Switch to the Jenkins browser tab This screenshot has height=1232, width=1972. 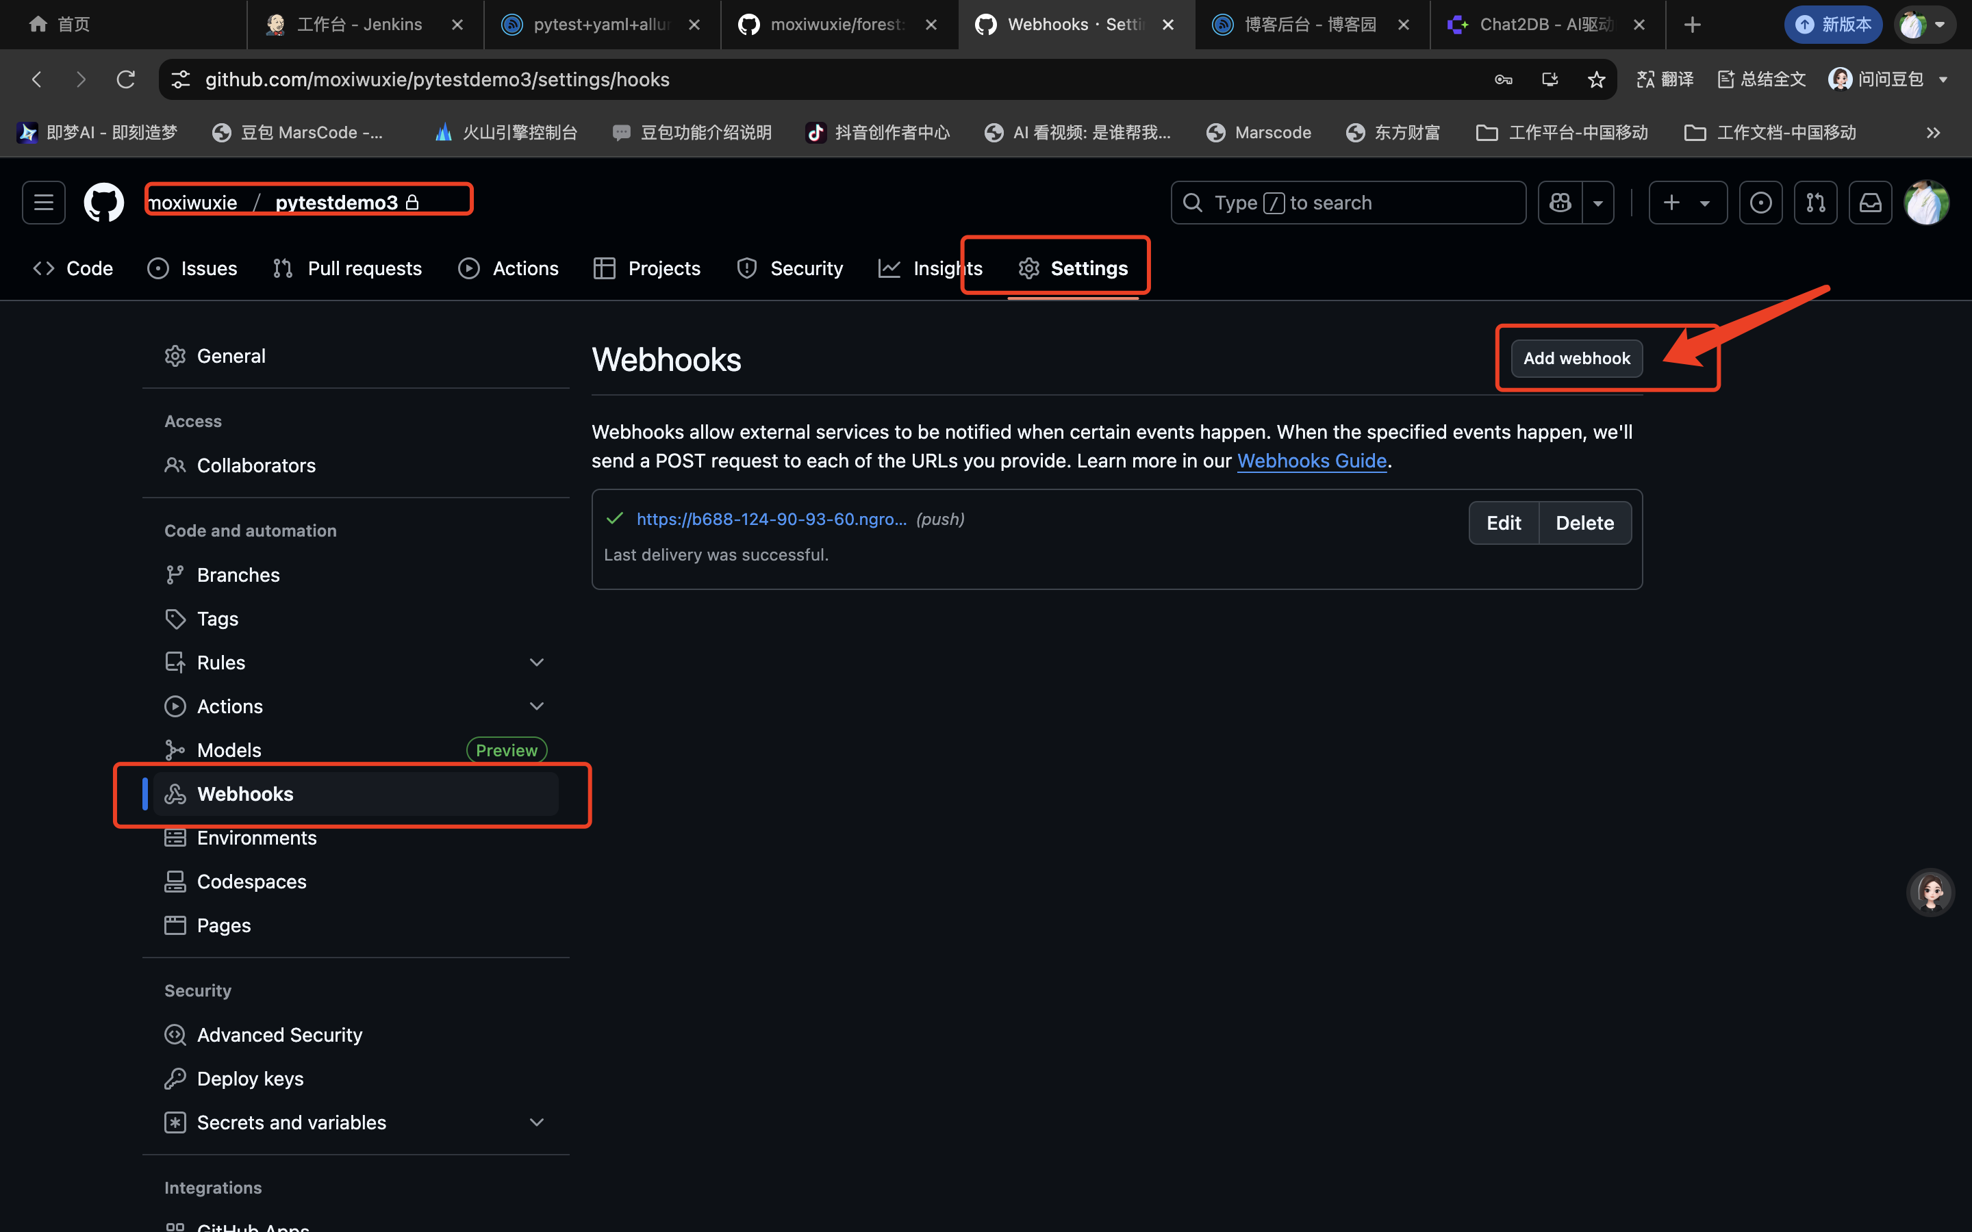(x=359, y=25)
